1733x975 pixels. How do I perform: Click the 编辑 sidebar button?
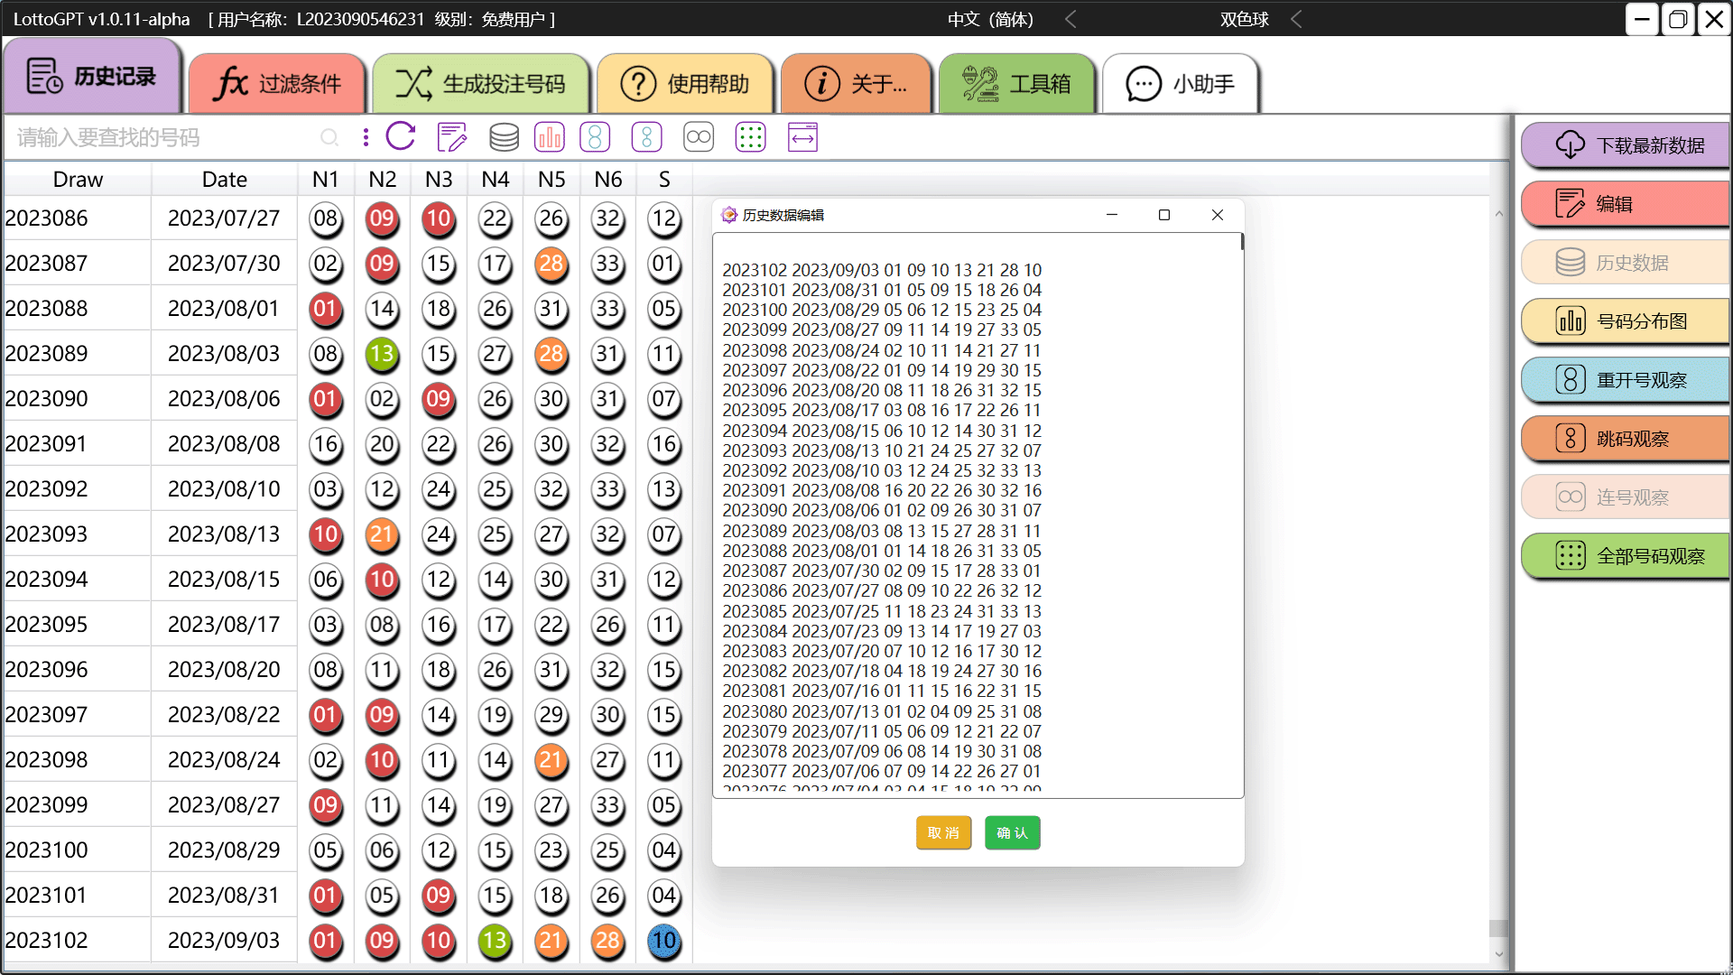[1626, 204]
